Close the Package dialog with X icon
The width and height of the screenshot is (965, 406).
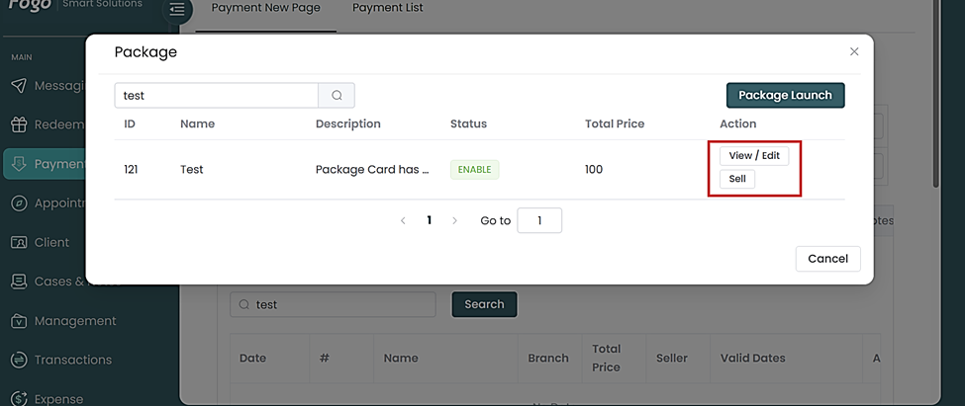(x=854, y=51)
